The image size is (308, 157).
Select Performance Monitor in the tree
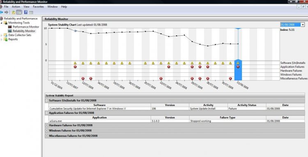click(26, 27)
